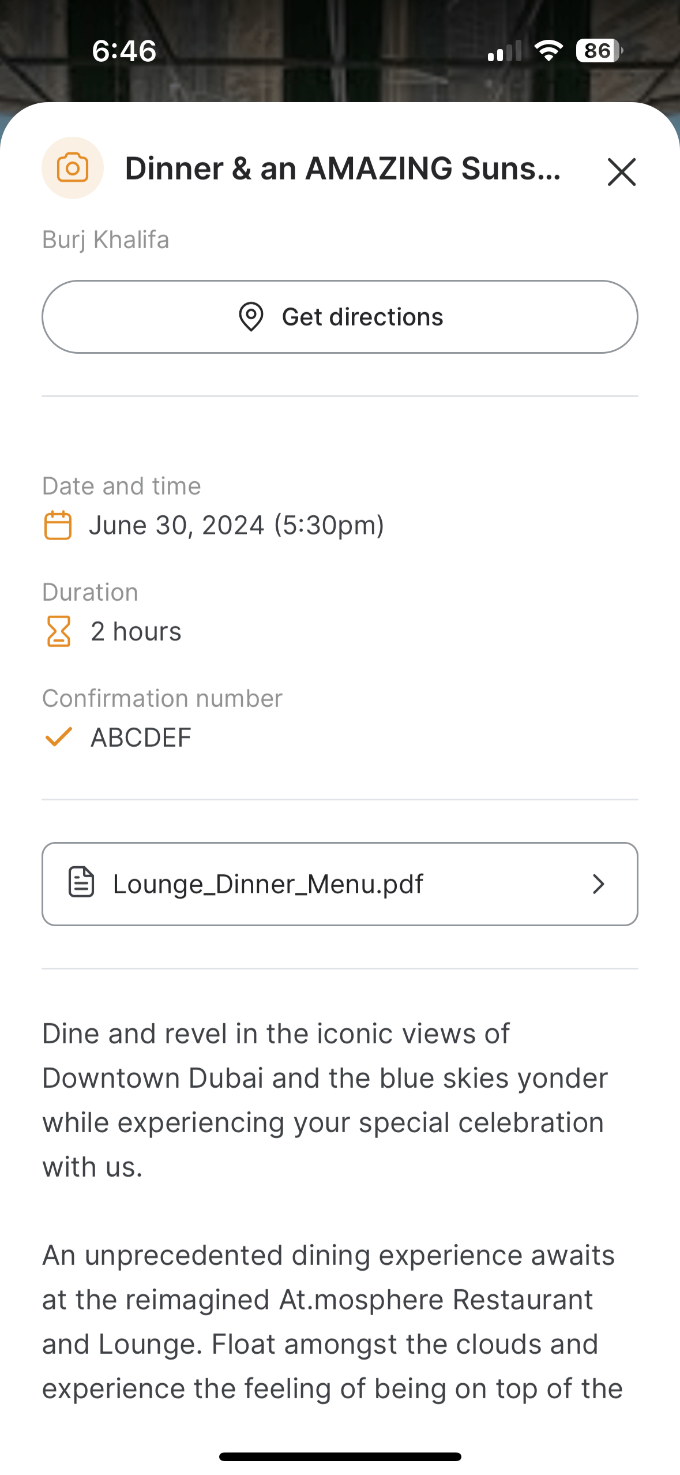Tap confirmation number ABCDEF
The width and height of the screenshot is (680, 1475).
point(141,737)
